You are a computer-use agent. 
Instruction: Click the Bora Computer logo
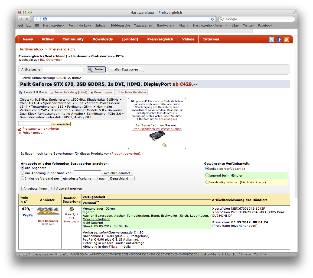pos(48,211)
